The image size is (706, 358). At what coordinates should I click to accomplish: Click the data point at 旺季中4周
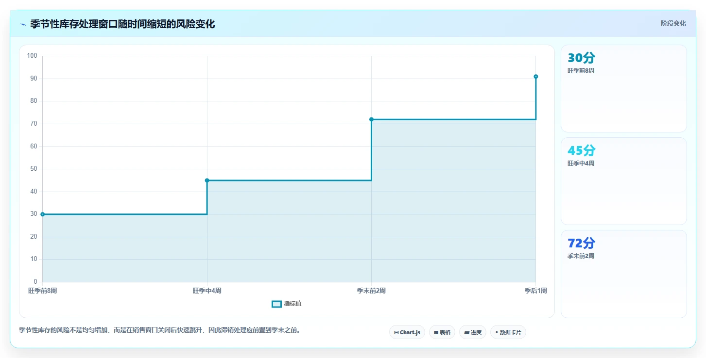tap(207, 180)
